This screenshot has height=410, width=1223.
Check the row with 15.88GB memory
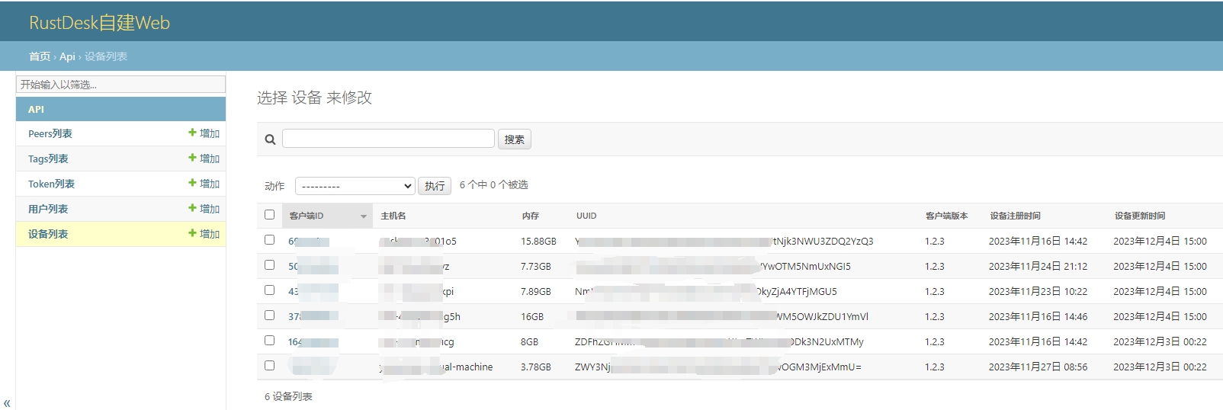269,240
